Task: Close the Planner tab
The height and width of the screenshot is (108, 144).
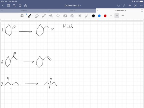Action: pos(2,11)
